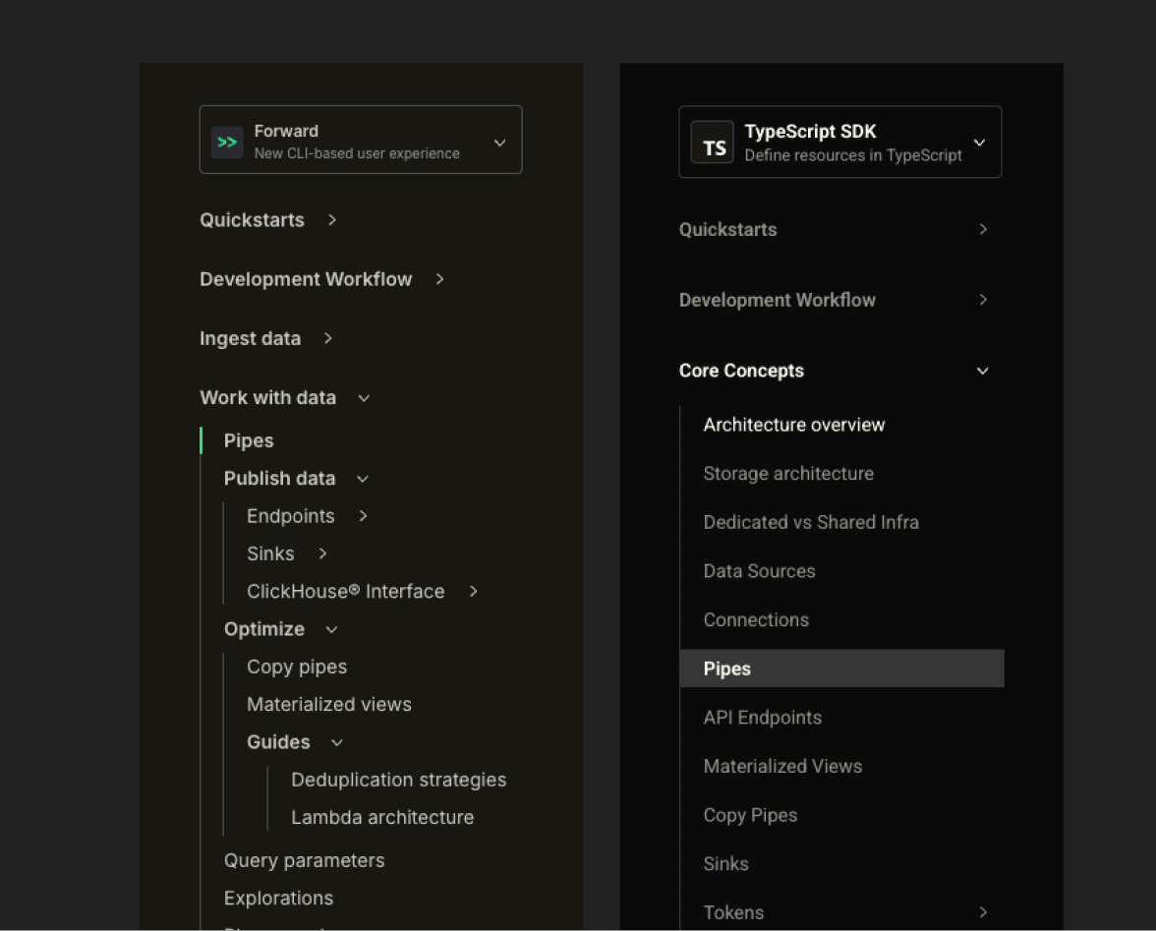Image resolution: width=1156 pixels, height=931 pixels.
Task: Open Copy Pipes under Core Concepts
Action: click(750, 815)
